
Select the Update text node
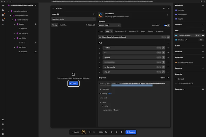(24, 28)
